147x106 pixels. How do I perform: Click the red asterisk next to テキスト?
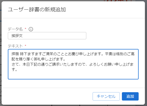(x=25, y=45)
